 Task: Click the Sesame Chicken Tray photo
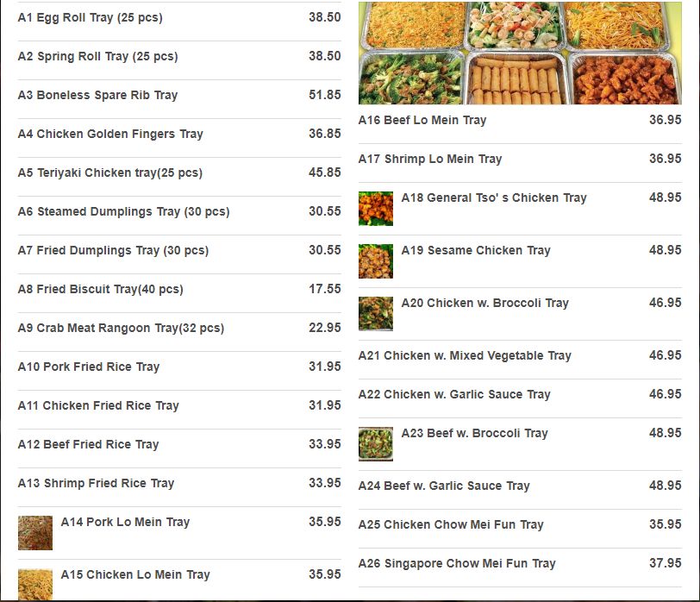coord(376,261)
